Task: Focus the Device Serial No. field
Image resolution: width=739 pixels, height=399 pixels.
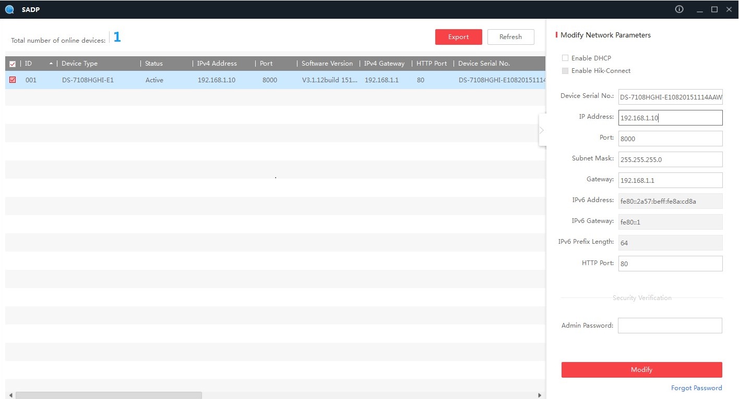Action: tap(671, 97)
